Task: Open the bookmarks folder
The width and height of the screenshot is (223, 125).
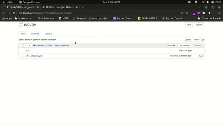Action: pos(23,18)
